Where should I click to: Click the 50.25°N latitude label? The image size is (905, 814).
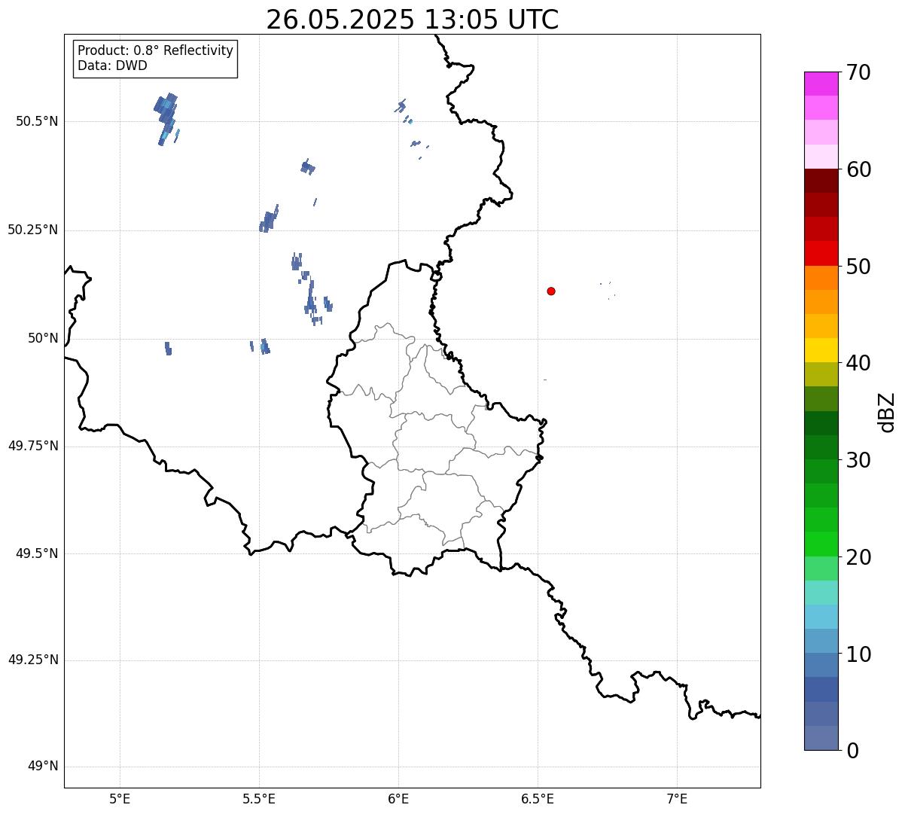(x=33, y=230)
